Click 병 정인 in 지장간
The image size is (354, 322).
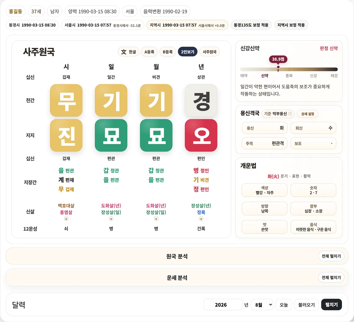pyautogui.click(x=201, y=170)
